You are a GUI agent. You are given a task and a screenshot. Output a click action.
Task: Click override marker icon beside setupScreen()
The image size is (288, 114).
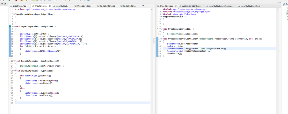(10, 26)
